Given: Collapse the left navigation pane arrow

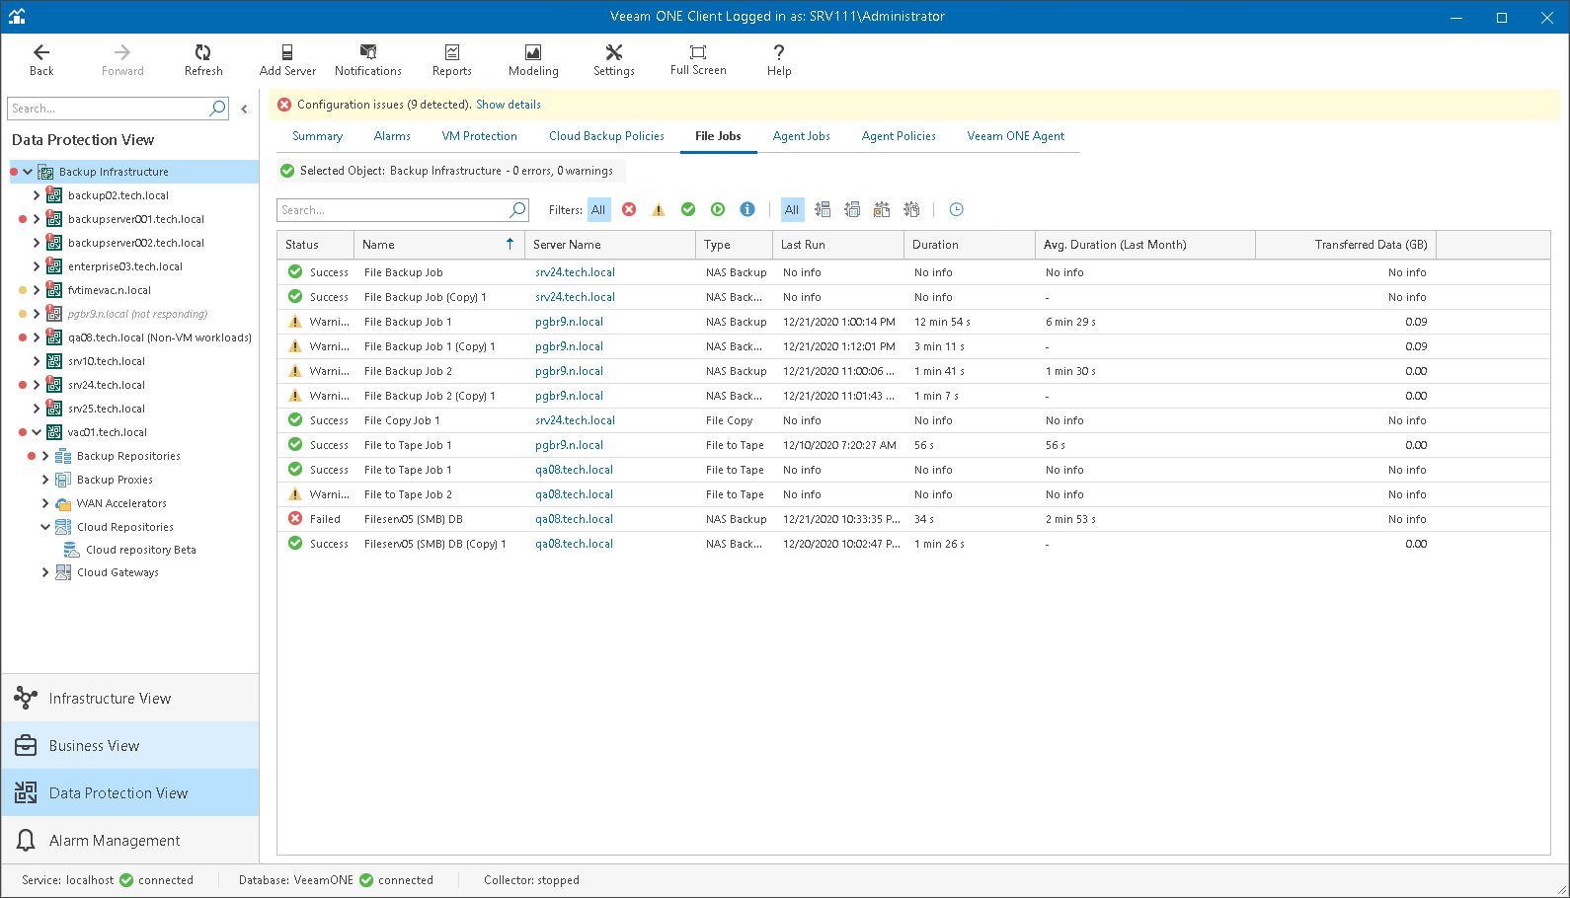Looking at the screenshot, I should click(244, 109).
